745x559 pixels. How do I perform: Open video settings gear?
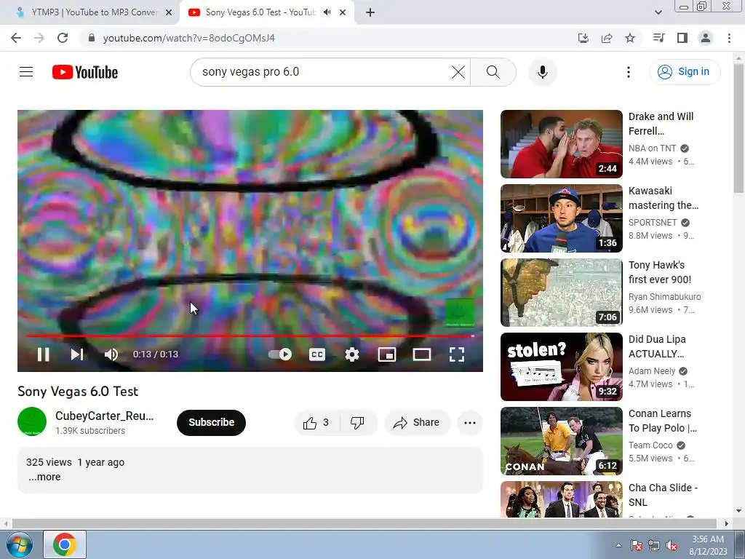click(x=352, y=354)
